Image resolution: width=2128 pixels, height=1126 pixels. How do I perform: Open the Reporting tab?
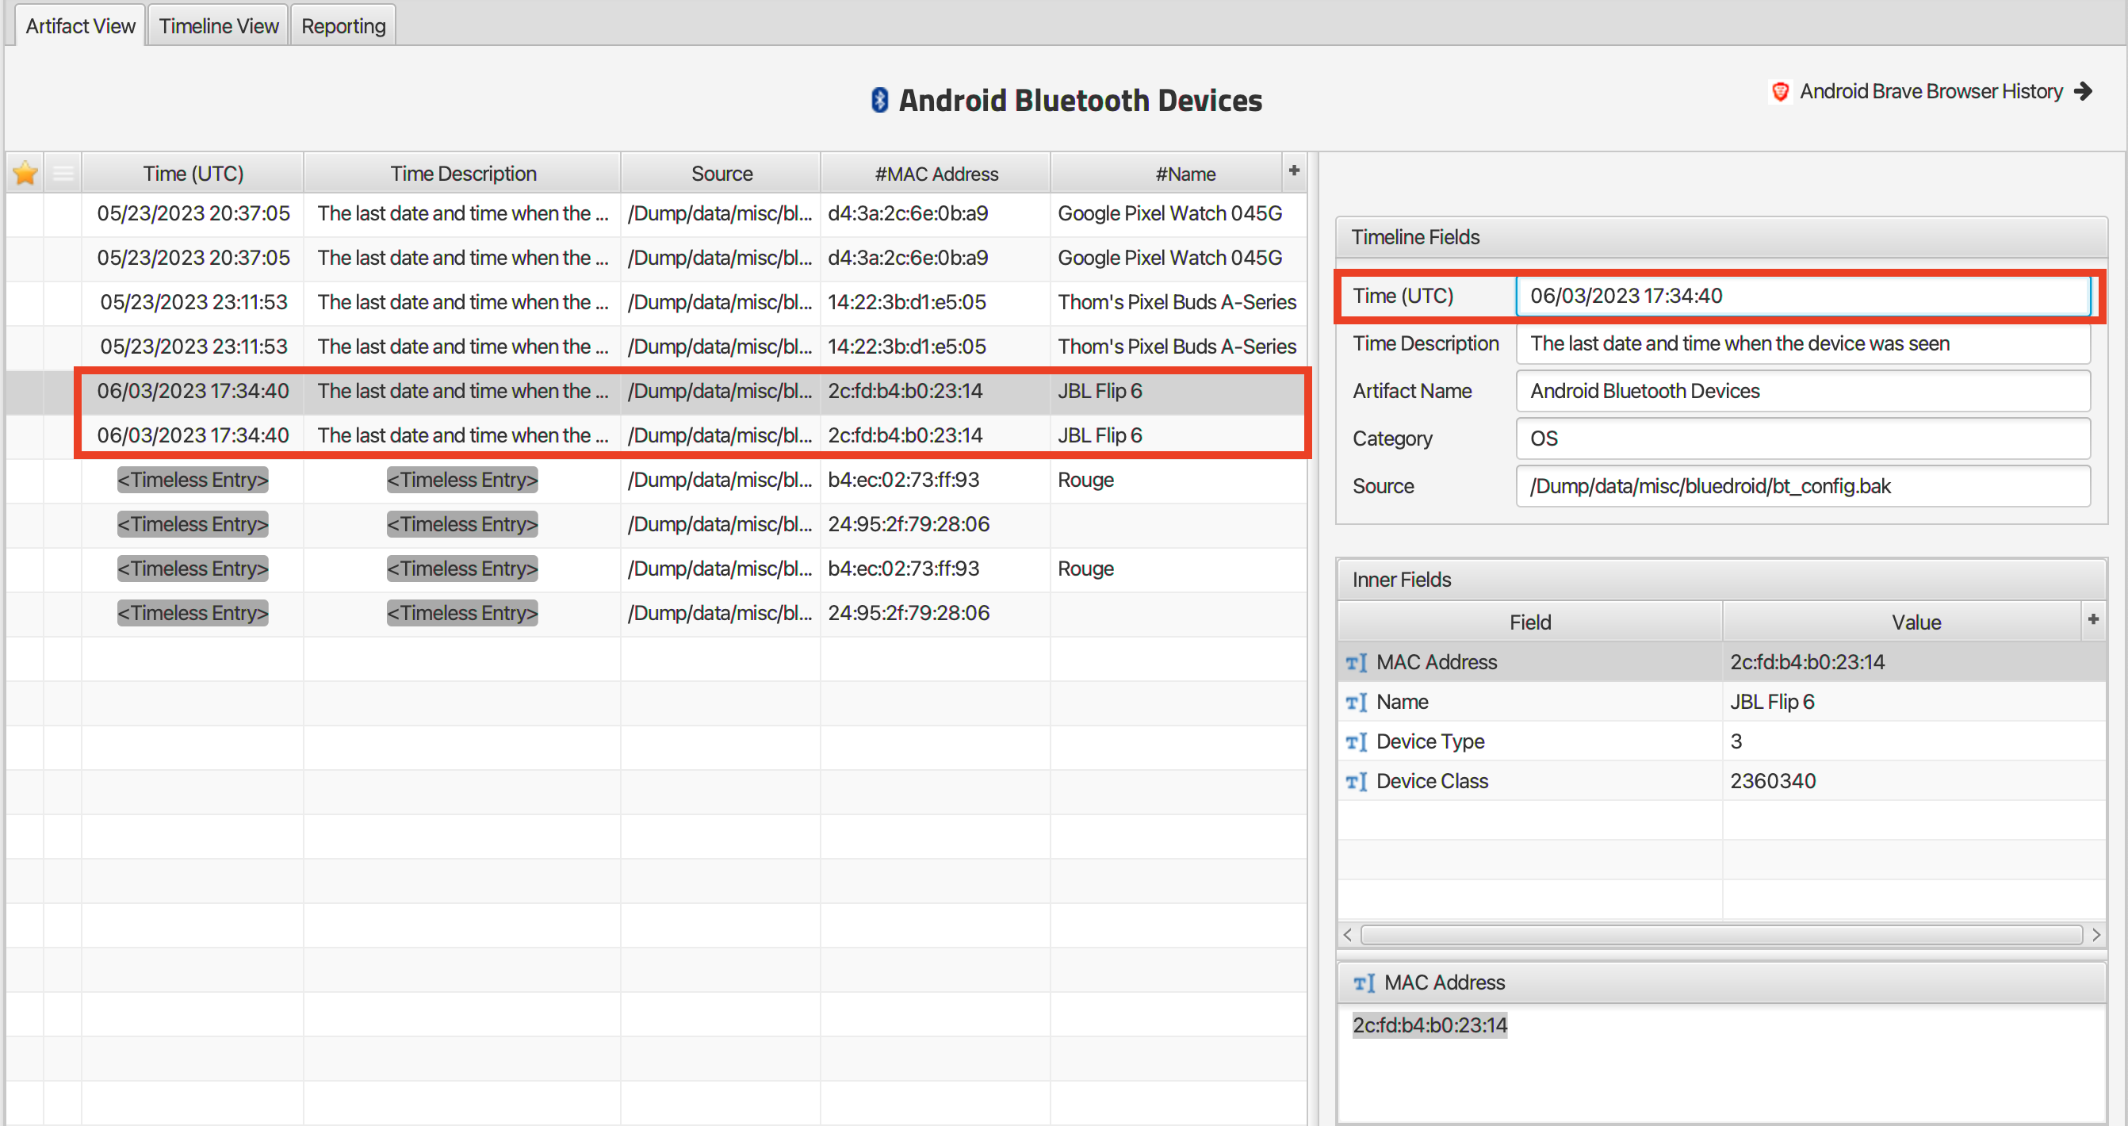pos(343,25)
